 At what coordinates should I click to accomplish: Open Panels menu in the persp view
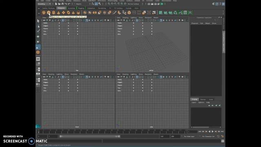click(156, 18)
